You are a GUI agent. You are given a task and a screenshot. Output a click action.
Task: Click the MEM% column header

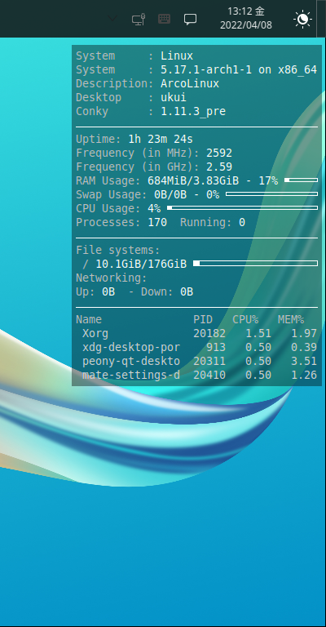coord(291,319)
